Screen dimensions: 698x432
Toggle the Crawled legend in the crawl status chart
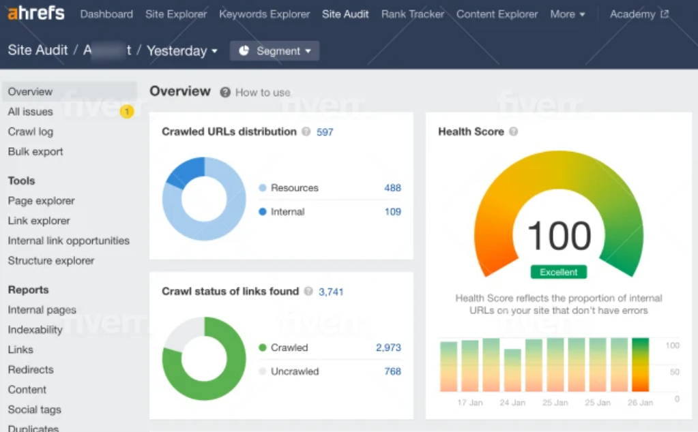[x=287, y=348]
